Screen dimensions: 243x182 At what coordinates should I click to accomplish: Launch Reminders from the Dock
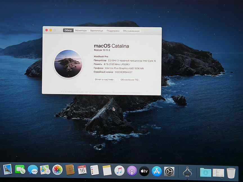click(x=94, y=170)
